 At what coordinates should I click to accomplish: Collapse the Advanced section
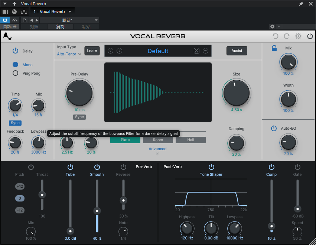pyautogui.click(x=157, y=151)
